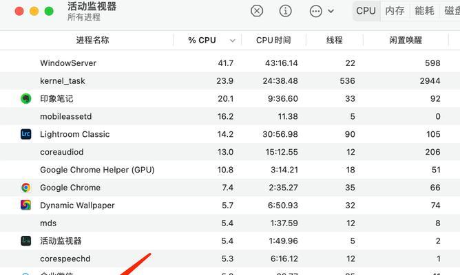This screenshot has height=275, width=460.
Task: Close the window with red button
Action: tap(19, 12)
